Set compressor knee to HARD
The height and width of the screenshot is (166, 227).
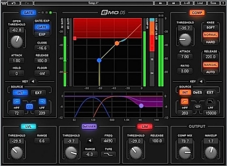point(210,42)
